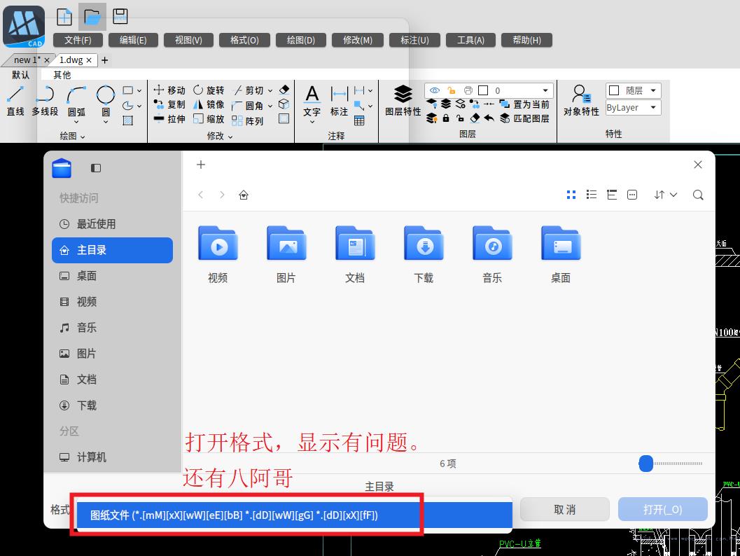Select 最近使用 in sidebar
Screen dimensions: 740x556
[112, 224]
